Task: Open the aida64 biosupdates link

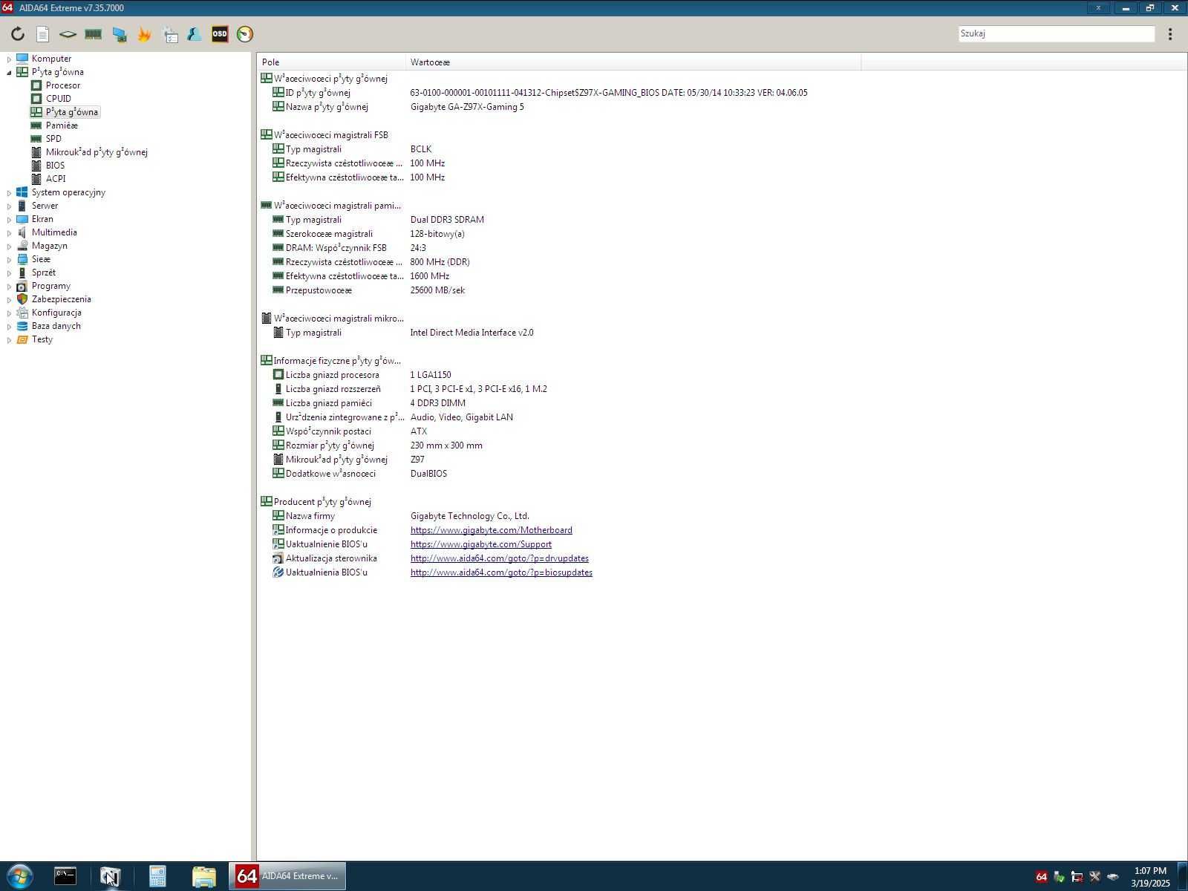Action: 501,572
